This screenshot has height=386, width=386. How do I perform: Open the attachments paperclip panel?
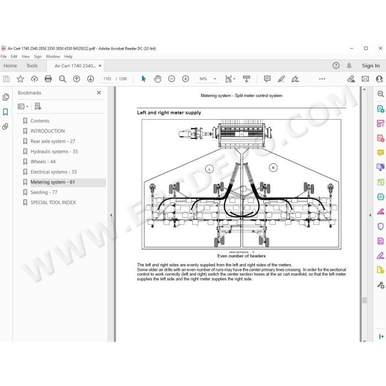tap(6, 126)
